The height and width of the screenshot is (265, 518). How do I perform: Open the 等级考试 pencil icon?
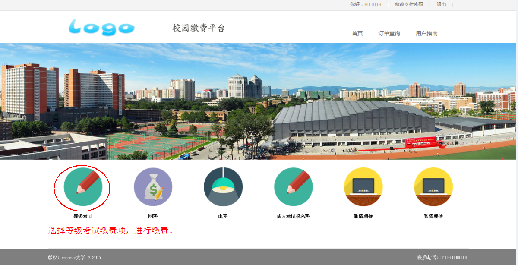click(83, 187)
